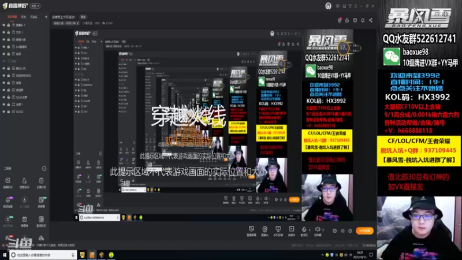
Task: Click the layout grid icon at top right
Action: pyautogui.click(x=355, y=20)
